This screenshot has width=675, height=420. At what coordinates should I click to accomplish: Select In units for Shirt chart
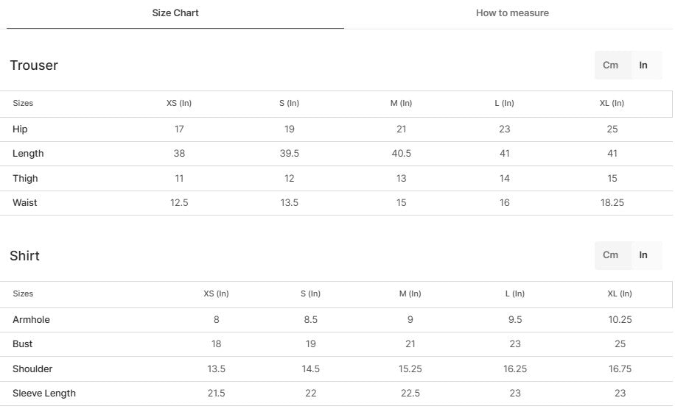(x=643, y=255)
